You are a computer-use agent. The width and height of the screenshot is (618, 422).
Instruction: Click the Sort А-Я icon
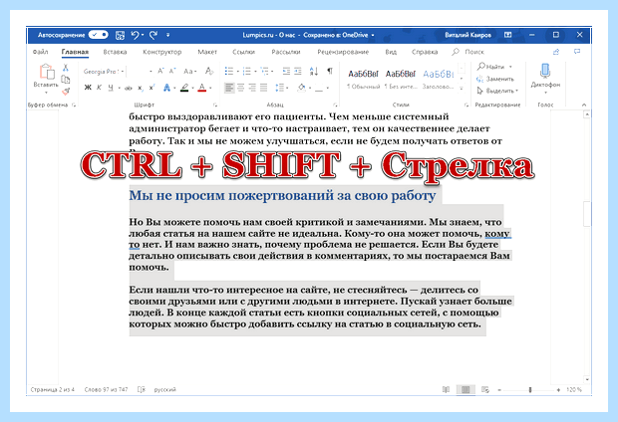(314, 71)
